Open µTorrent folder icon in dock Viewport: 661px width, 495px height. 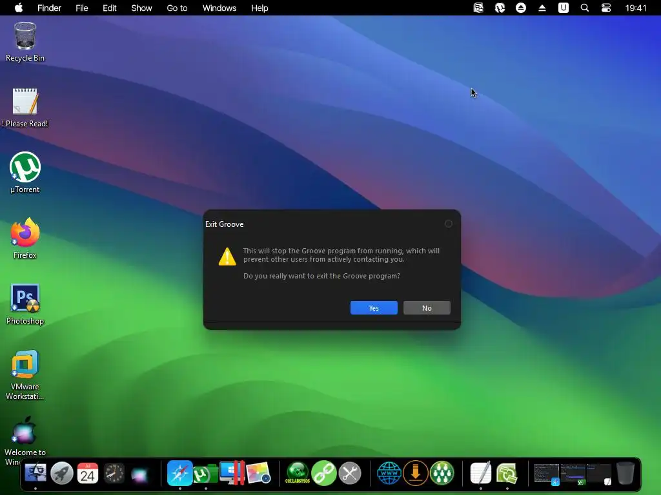[x=206, y=474]
